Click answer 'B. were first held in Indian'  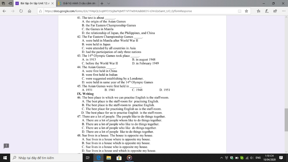[x=100, y=75]
